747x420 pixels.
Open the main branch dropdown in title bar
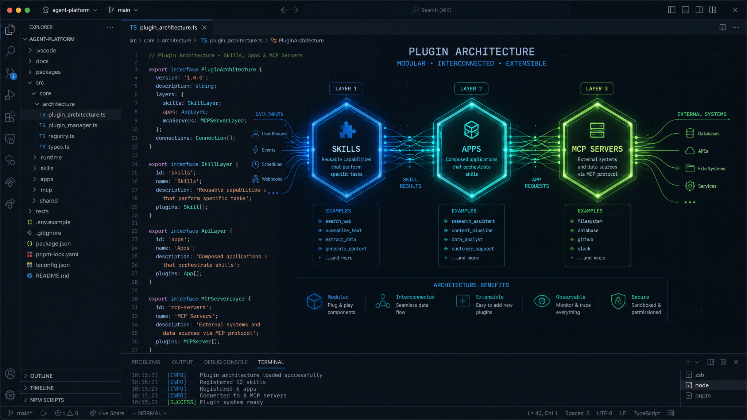(123, 10)
